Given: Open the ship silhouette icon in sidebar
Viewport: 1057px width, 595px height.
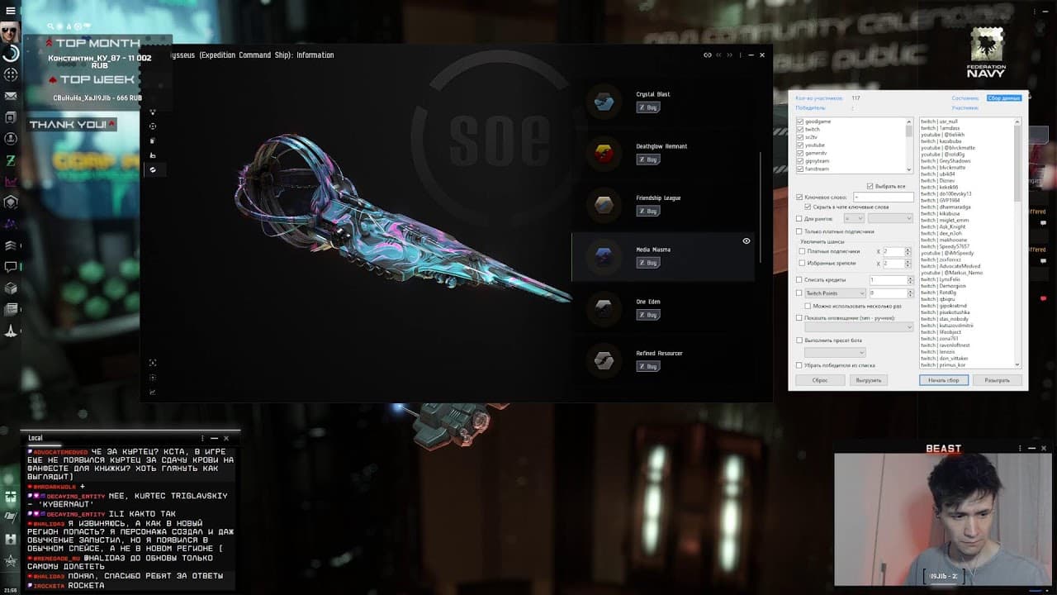Looking at the screenshot, I should pos(11,331).
